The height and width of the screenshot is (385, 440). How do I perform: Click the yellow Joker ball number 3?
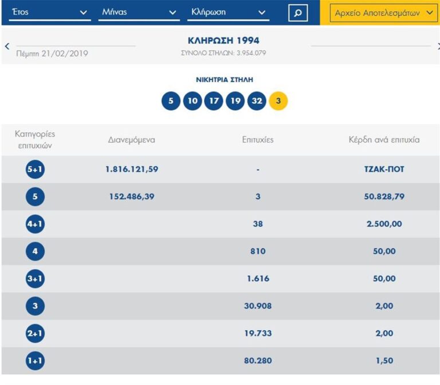click(x=278, y=101)
